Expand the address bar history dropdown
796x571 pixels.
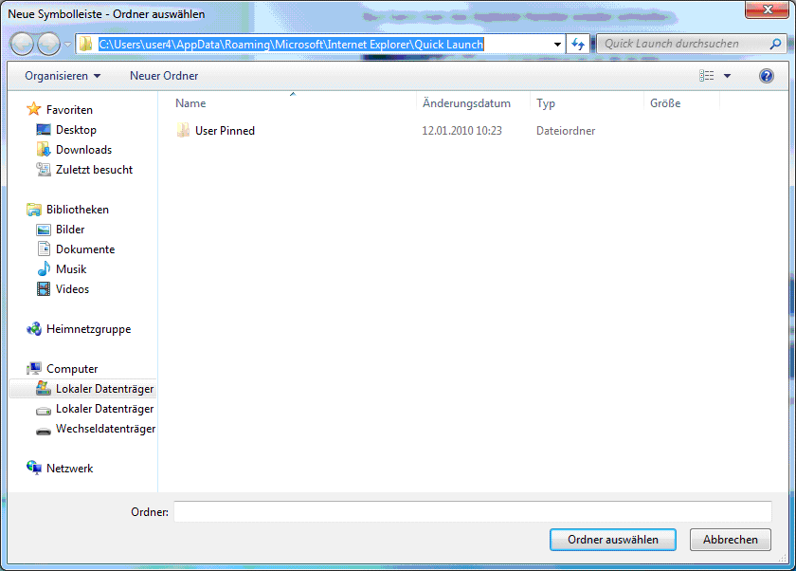click(x=558, y=45)
